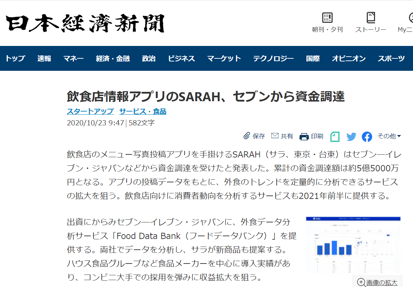Click the 画像の拡大 link
Image resolution: width=413 pixels, height=287 pixels.
382,283
